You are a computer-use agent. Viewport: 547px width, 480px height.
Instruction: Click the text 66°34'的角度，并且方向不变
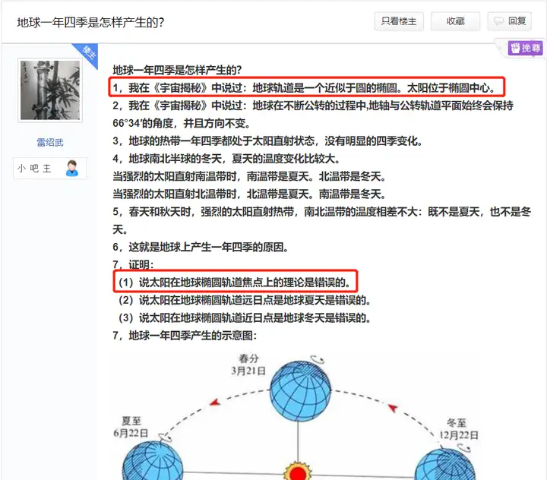point(181,123)
